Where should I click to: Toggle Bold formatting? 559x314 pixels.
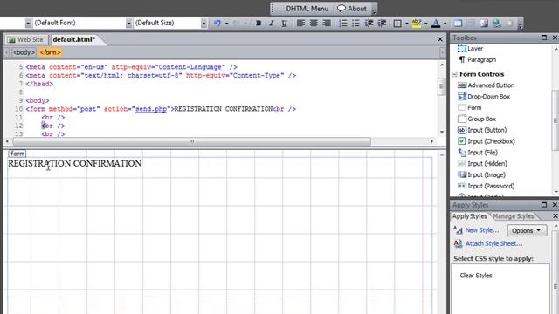(259, 24)
